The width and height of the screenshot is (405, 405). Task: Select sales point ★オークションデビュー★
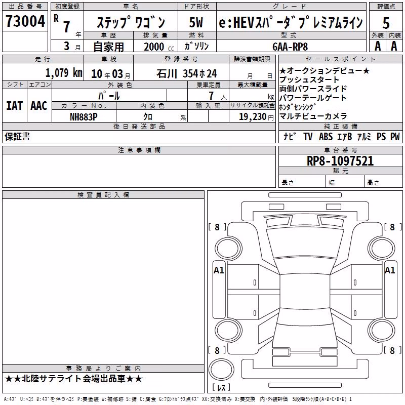click(325, 70)
